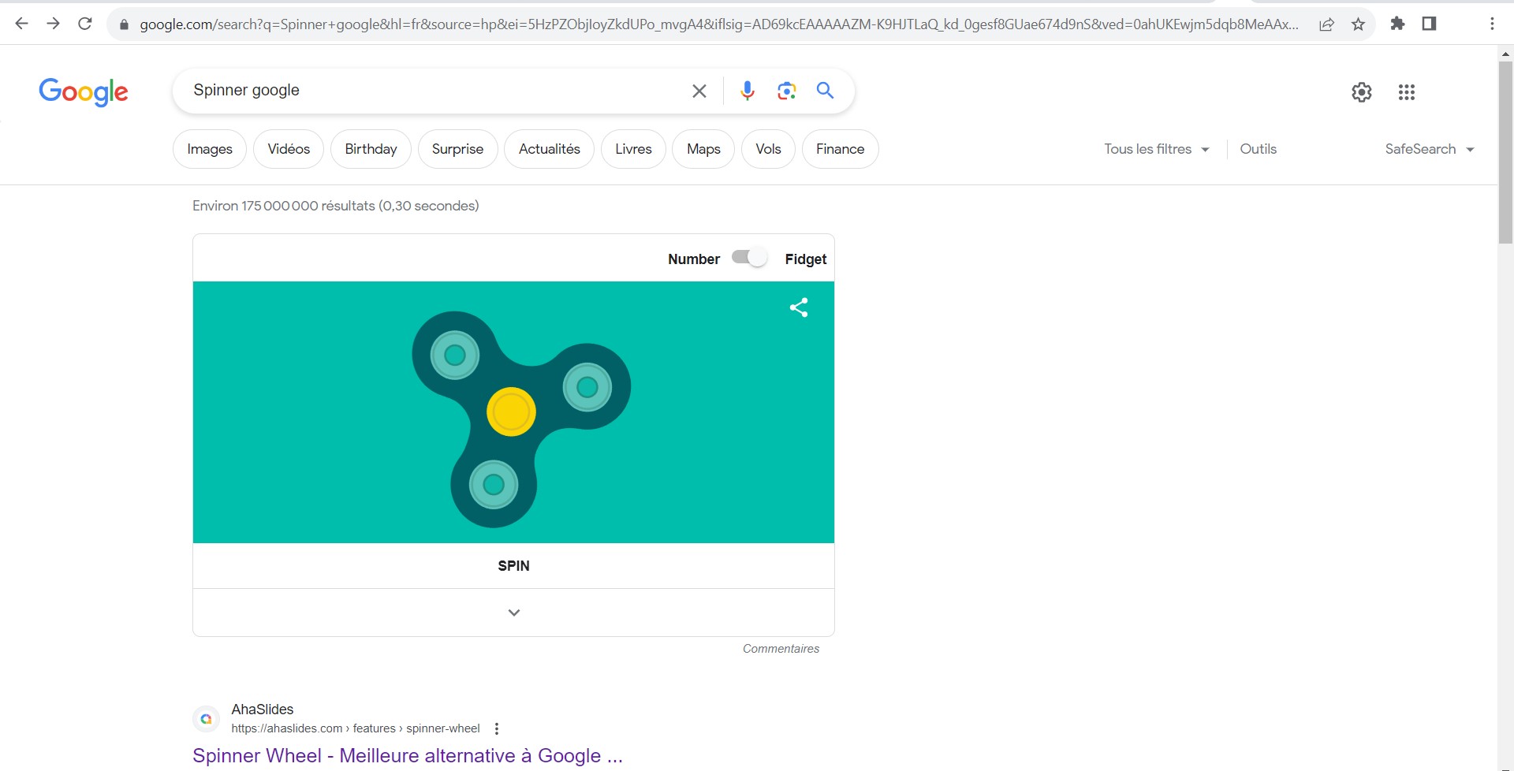Screen dimensions: 1514x771
Task: Click in the Spinner google search field
Action: click(x=434, y=91)
